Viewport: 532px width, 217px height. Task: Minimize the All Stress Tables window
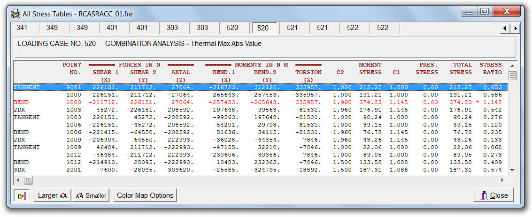pos(469,12)
